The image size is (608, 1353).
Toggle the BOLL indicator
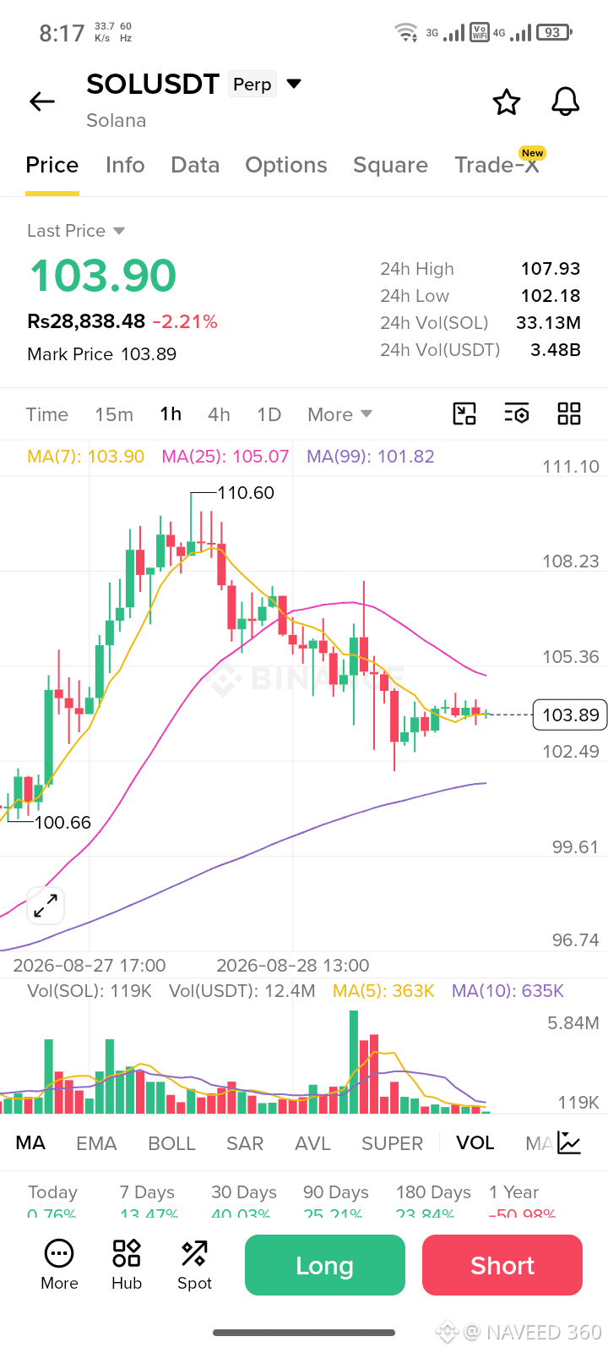(x=171, y=1143)
